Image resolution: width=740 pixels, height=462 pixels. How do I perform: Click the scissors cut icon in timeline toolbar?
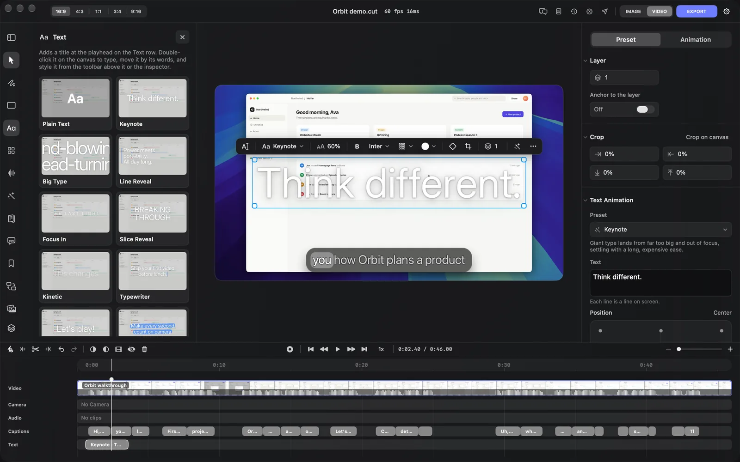tap(35, 349)
